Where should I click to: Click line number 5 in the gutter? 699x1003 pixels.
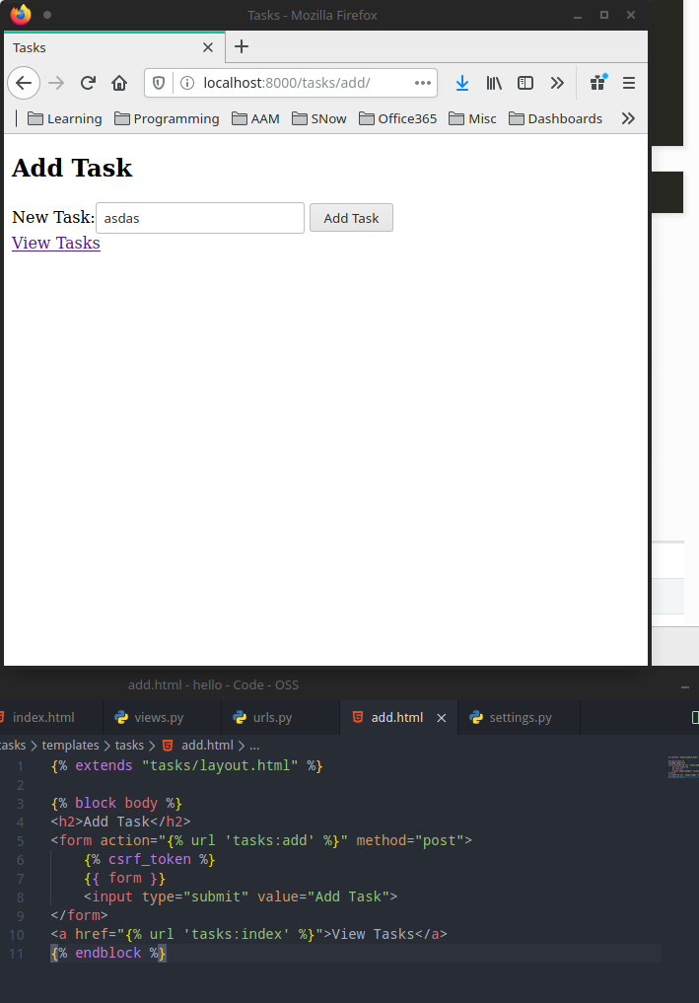point(20,840)
